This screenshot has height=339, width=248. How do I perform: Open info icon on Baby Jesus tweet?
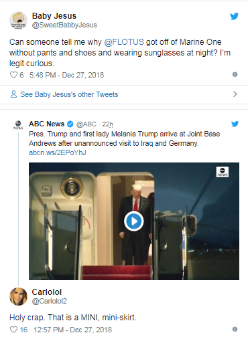coord(235,74)
